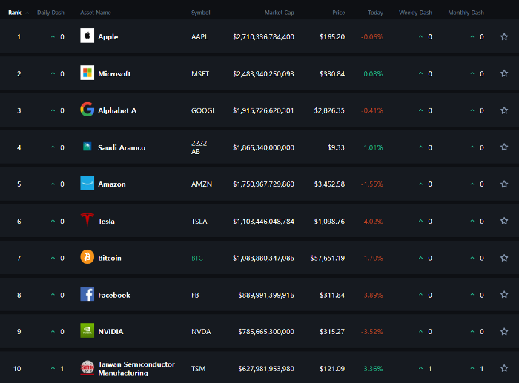This screenshot has width=519, height=383.
Task: Click the AMZN symbol text
Action: tap(202, 184)
